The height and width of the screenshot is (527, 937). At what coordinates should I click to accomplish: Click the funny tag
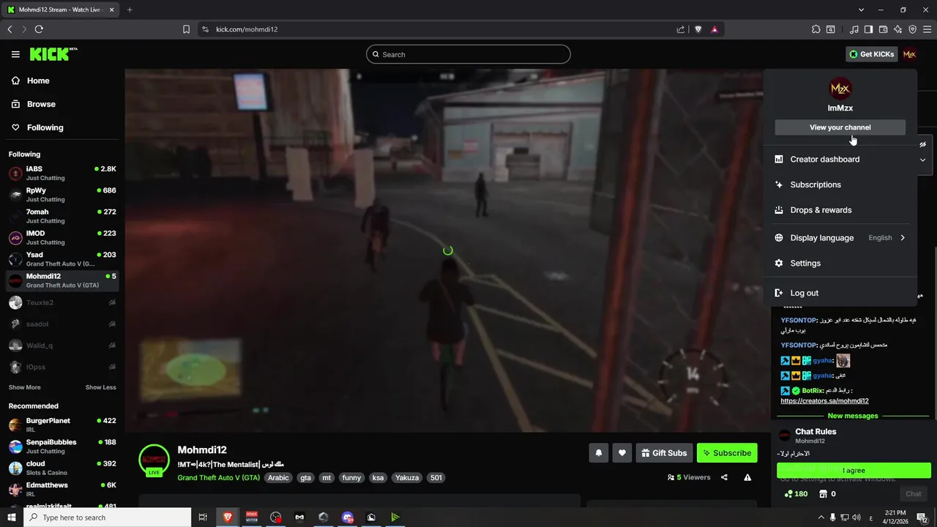coord(351,478)
